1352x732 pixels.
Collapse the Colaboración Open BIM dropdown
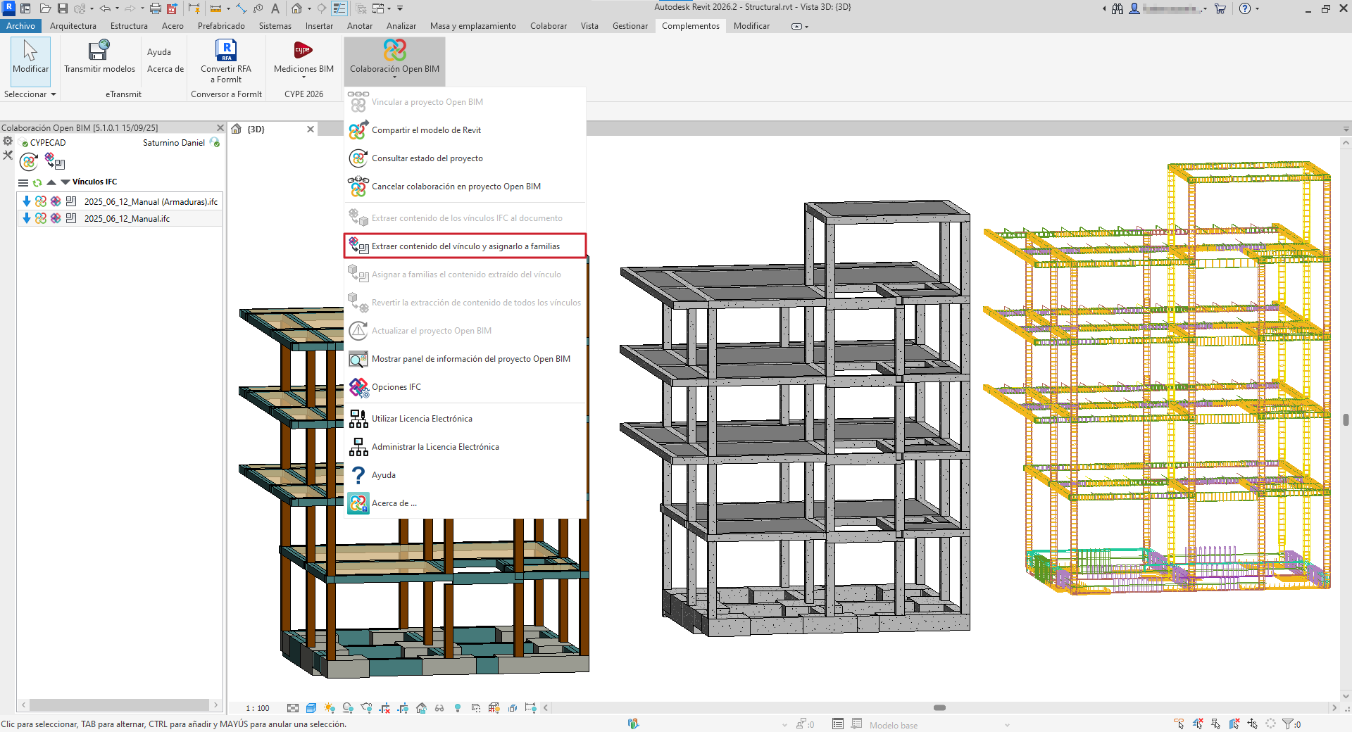(394, 61)
